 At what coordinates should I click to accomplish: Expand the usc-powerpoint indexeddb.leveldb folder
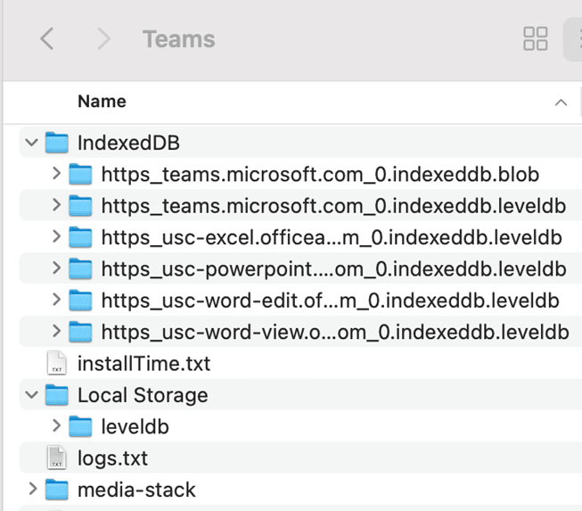[57, 268]
